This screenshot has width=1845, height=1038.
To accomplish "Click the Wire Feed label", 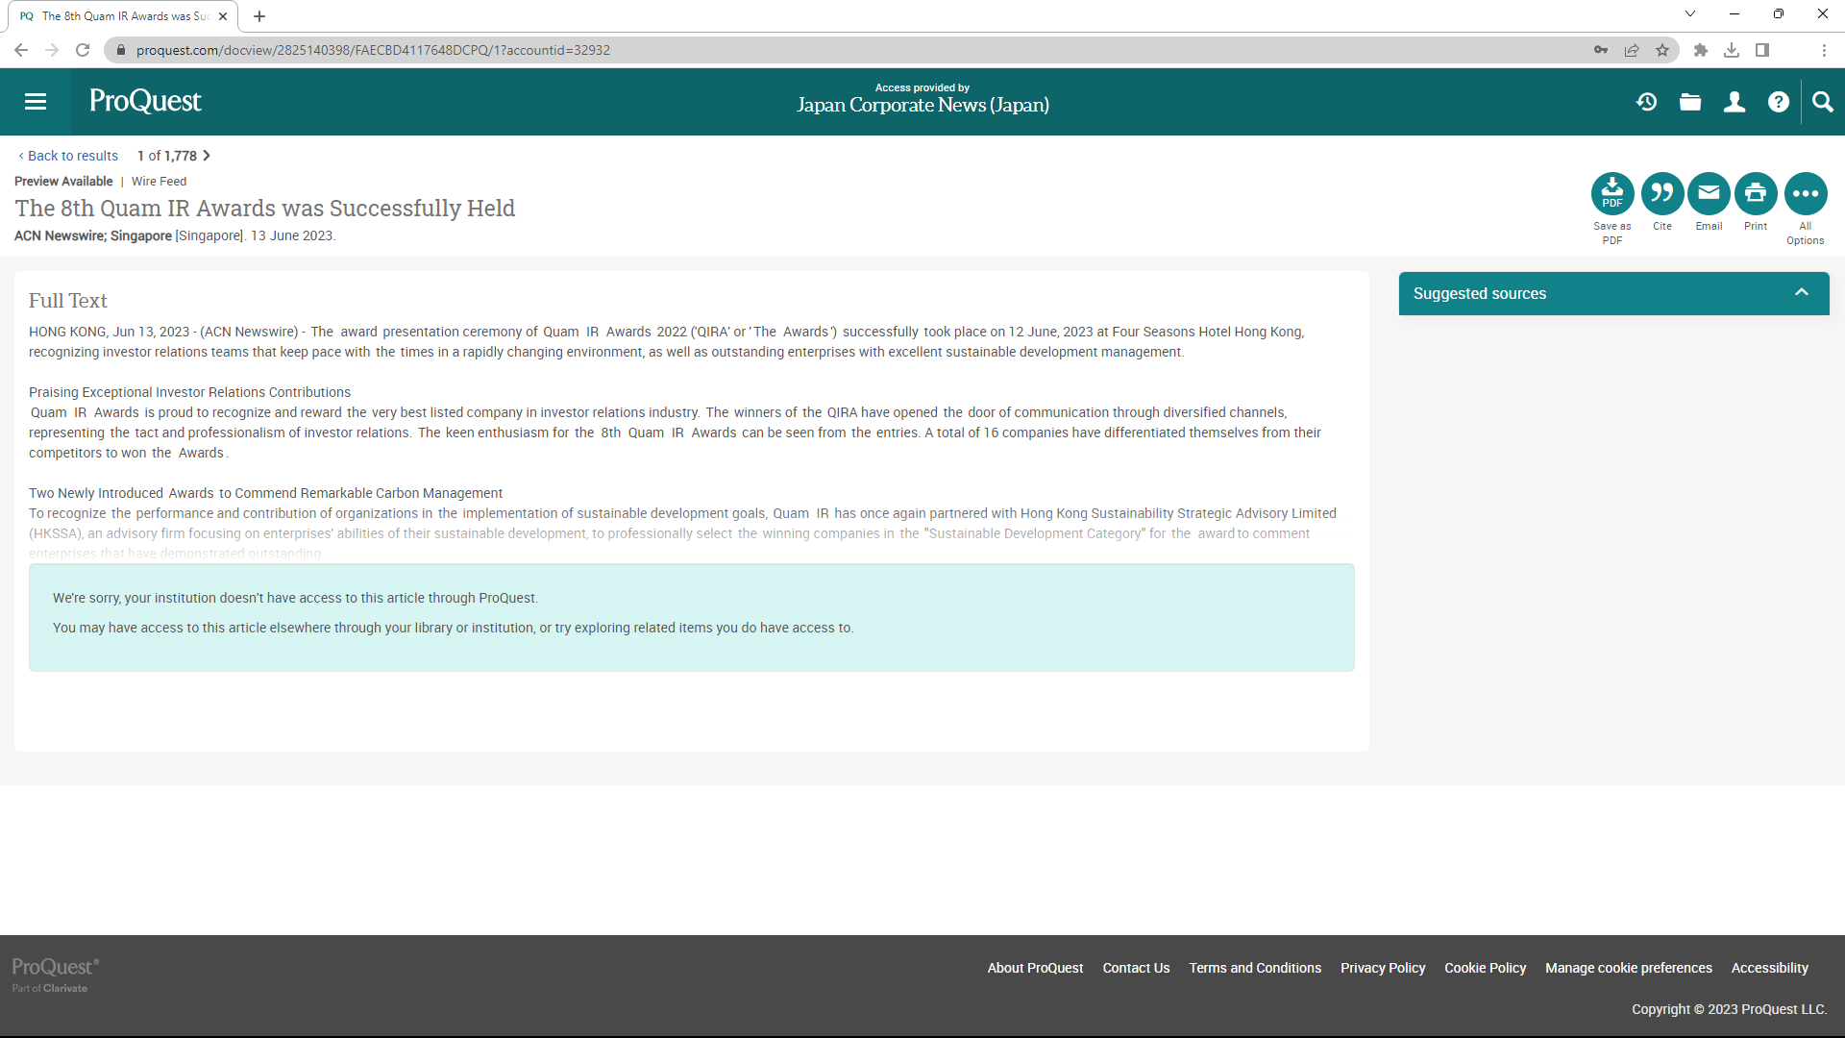I will (159, 182).
